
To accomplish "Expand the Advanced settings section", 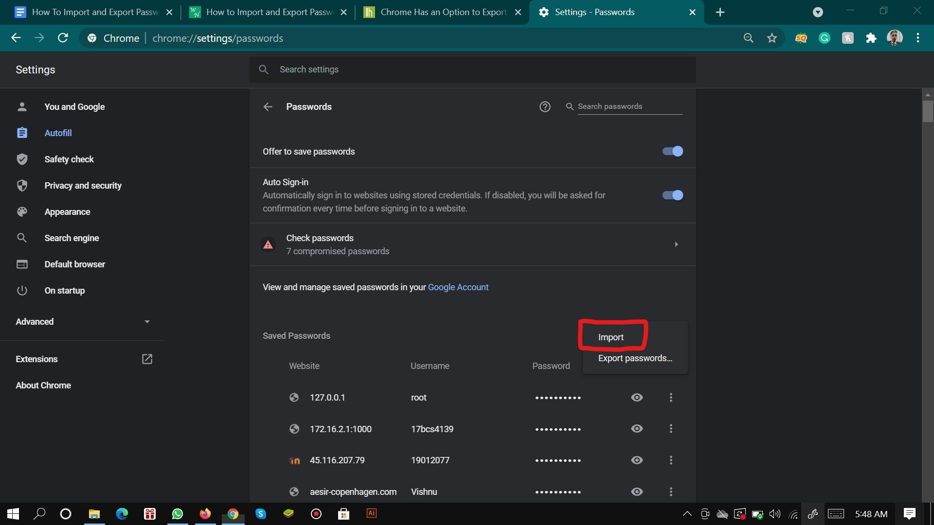I will pos(83,321).
